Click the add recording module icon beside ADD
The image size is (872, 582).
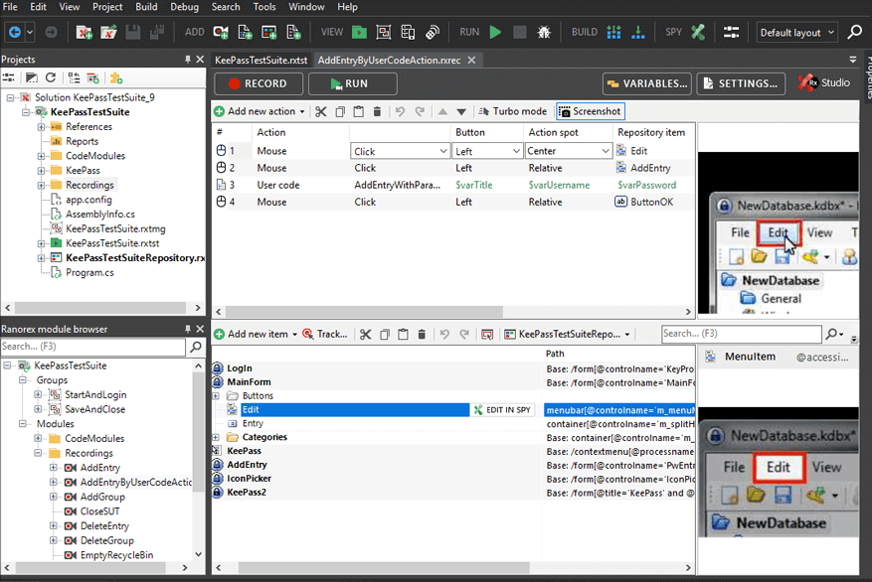coord(220,32)
